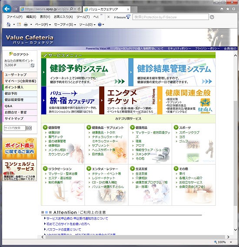Open Favorites star icon
This screenshot has height=247, width=239.
point(228,9)
